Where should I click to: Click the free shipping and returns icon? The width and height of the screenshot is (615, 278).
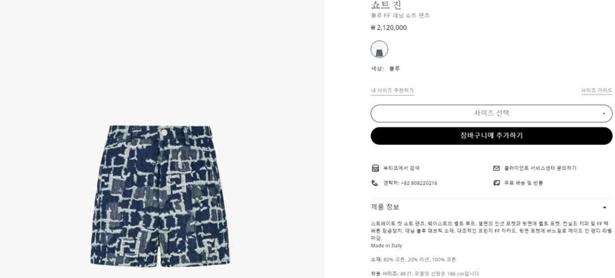tap(496, 183)
